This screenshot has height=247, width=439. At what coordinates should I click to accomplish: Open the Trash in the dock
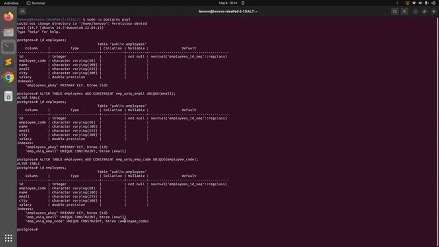coord(8,96)
